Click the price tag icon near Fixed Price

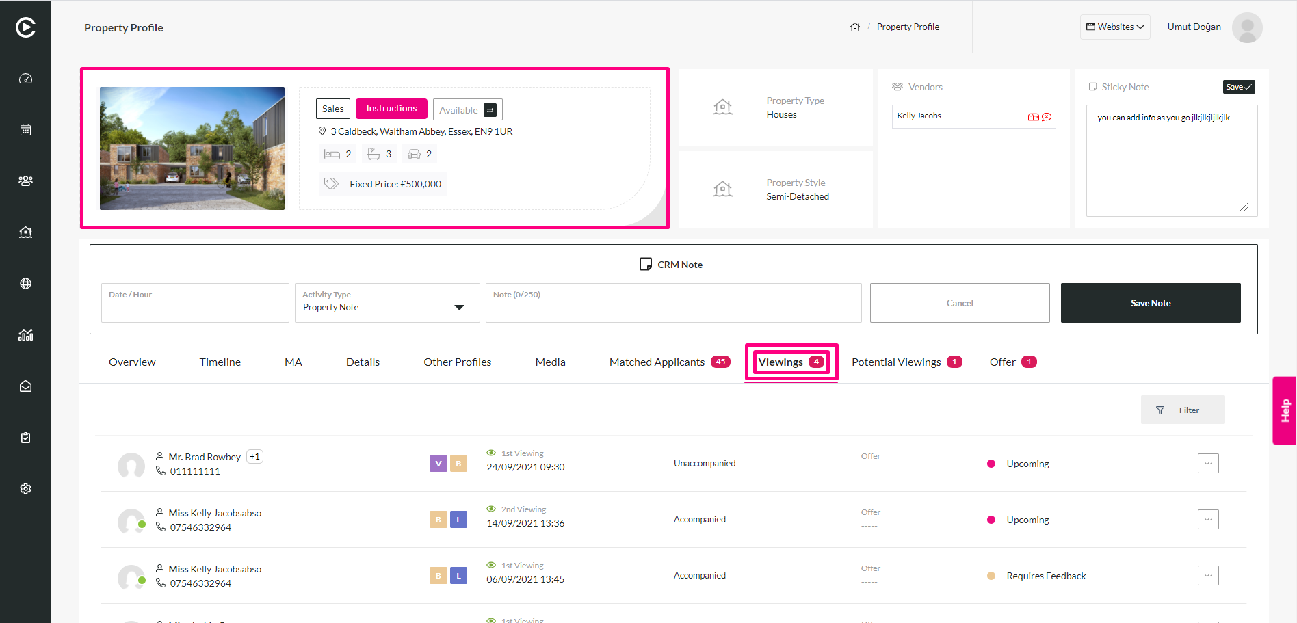[331, 183]
